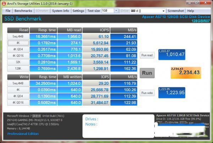This screenshot has width=213, height=143.
Task: Expand the Test size dropdown arrow
Action: click(116, 11)
